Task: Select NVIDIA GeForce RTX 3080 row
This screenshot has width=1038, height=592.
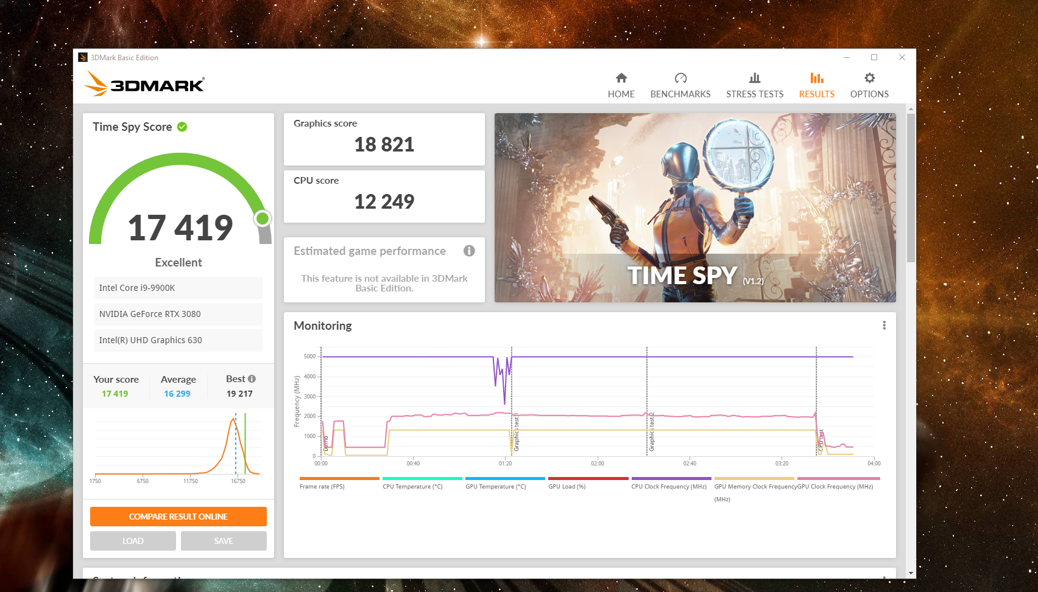Action: click(x=178, y=314)
